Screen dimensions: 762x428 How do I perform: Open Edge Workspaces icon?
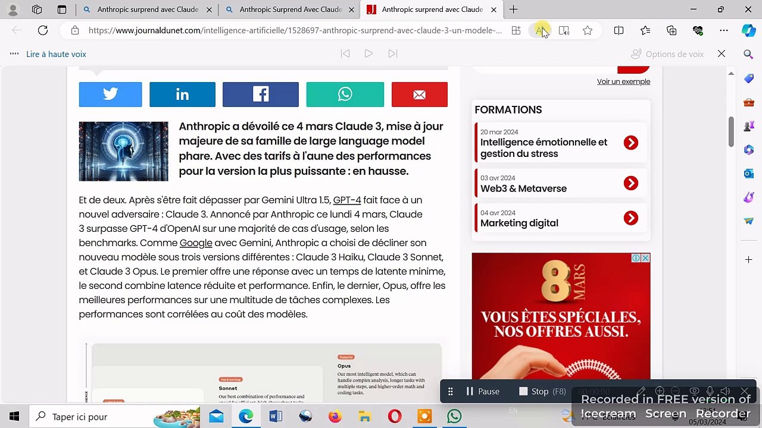[x=37, y=10]
